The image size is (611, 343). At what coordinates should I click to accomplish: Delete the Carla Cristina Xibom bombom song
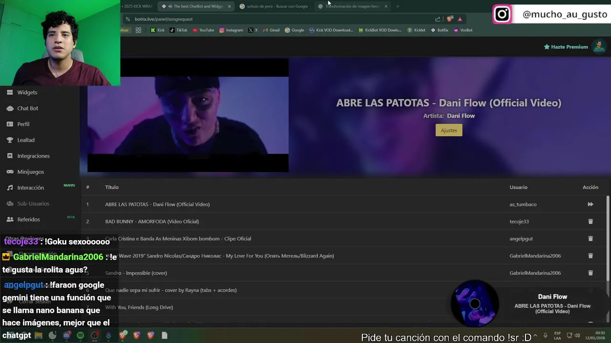[x=590, y=239]
